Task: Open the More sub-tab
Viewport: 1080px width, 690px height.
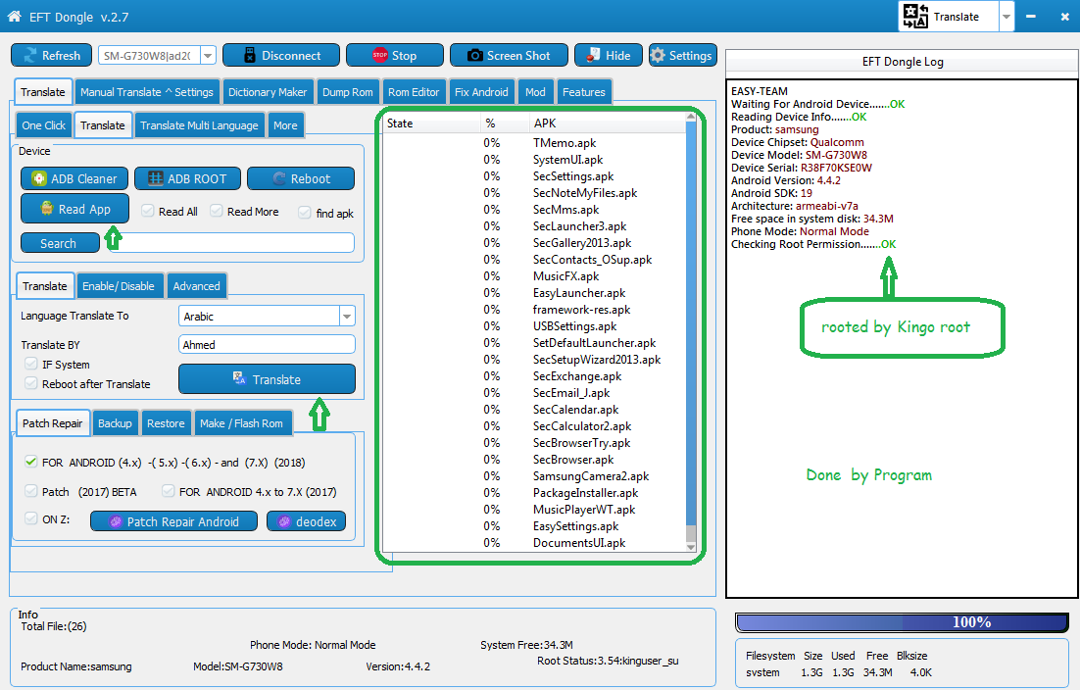Action: pos(285,125)
